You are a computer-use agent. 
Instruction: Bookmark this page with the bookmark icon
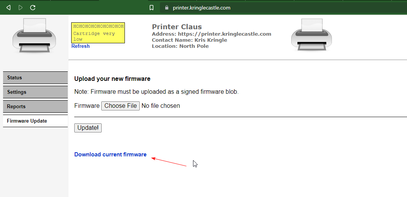(x=152, y=8)
